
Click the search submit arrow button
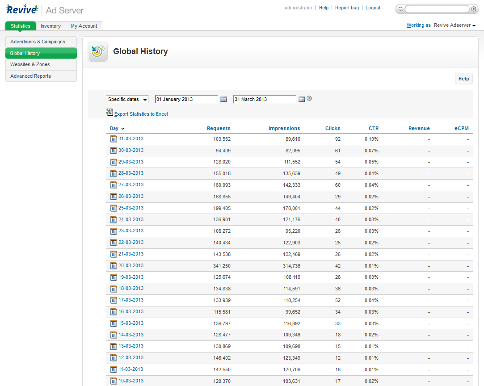pyautogui.click(x=474, y=8)
